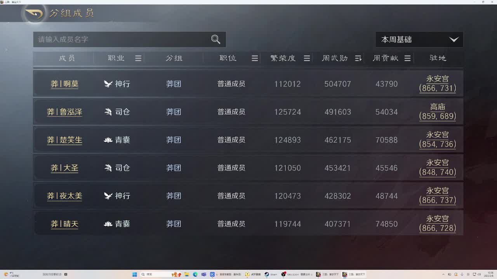Toggle the 周武勋 sort order icon
Image resolution: width=497 pixels, height=279 pixels.
click(x=358, y=58)
